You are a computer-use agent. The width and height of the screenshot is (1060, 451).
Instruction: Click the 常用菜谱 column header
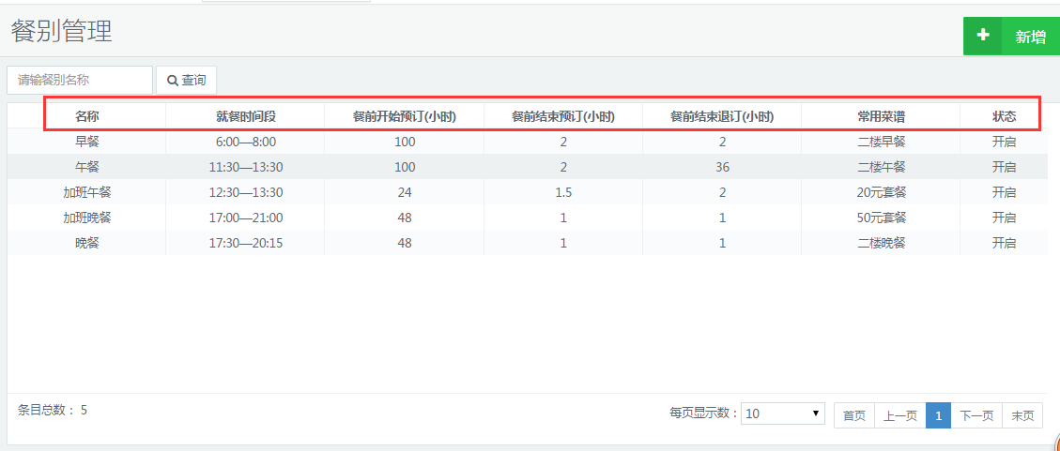pos(881,116)
